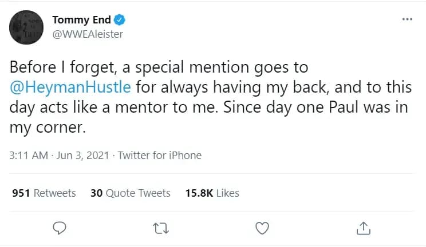The width and height of the screenshot is (426, 247).
Task: Visit the @WWEAleister handle link
Action: 87,34
